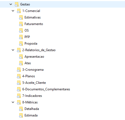Select the Apresentacao folder name
The height and width of the screenshot is (120, 125).
(34, 57)
